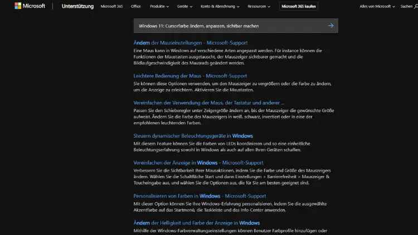Expand the Ressourcen dropdown
The width and height of the screenshot is (418, 235).
pos(259,6)
